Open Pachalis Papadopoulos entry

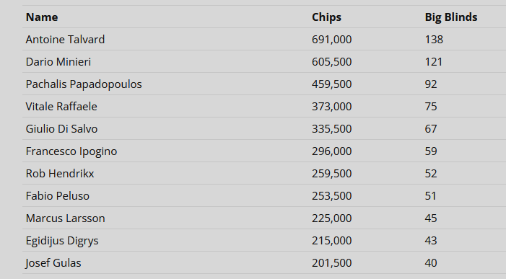(84, 84)
